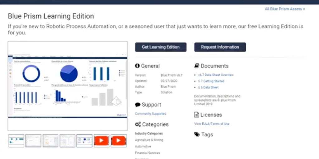Click the Support speech bubble icon
Screen dimensions: 319x159
coord(138,105)
